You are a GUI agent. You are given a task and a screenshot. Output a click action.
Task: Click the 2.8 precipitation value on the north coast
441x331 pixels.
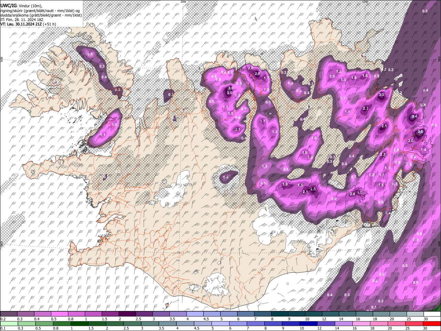(257, 73)
